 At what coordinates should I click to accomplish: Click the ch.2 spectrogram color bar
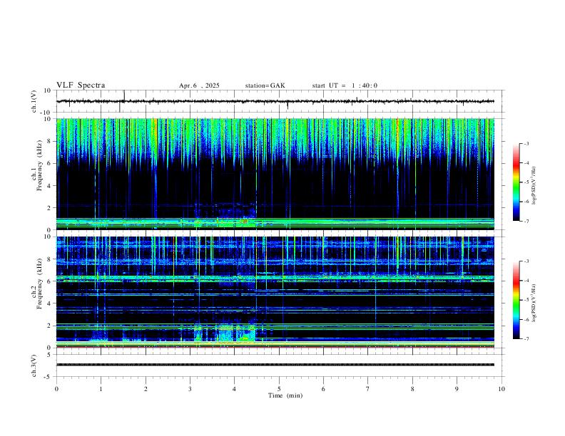pyautogui.click(x=516, y=300)
